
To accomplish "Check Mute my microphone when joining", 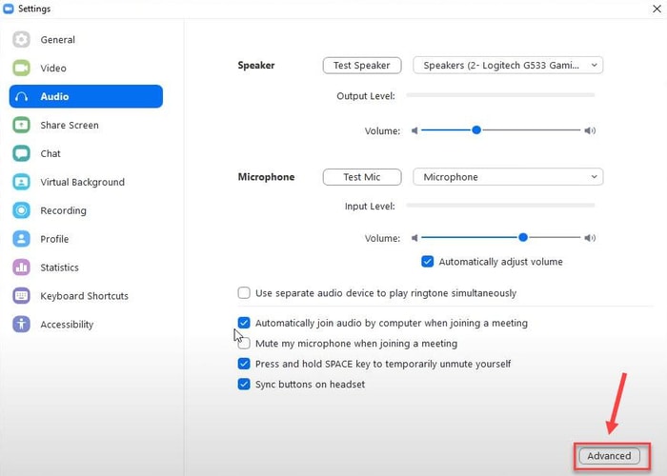I will point(244,343).
